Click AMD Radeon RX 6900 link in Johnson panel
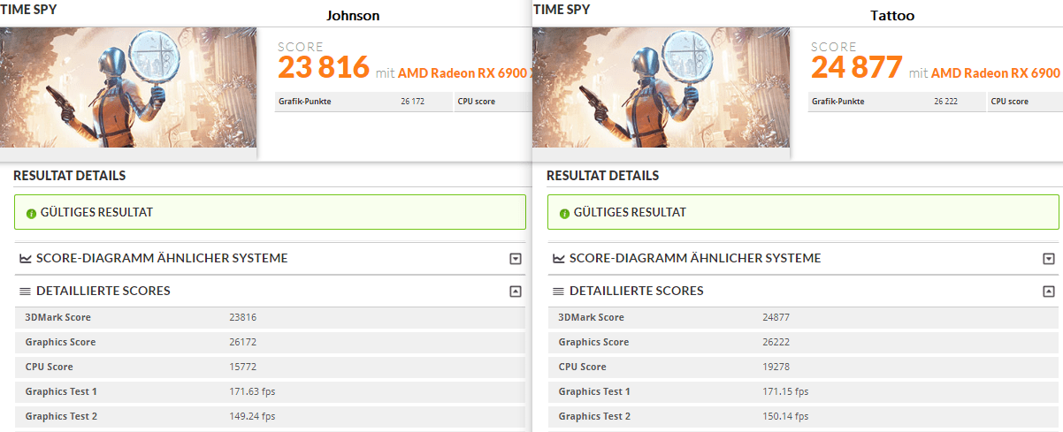 click(x=463, y=73)
